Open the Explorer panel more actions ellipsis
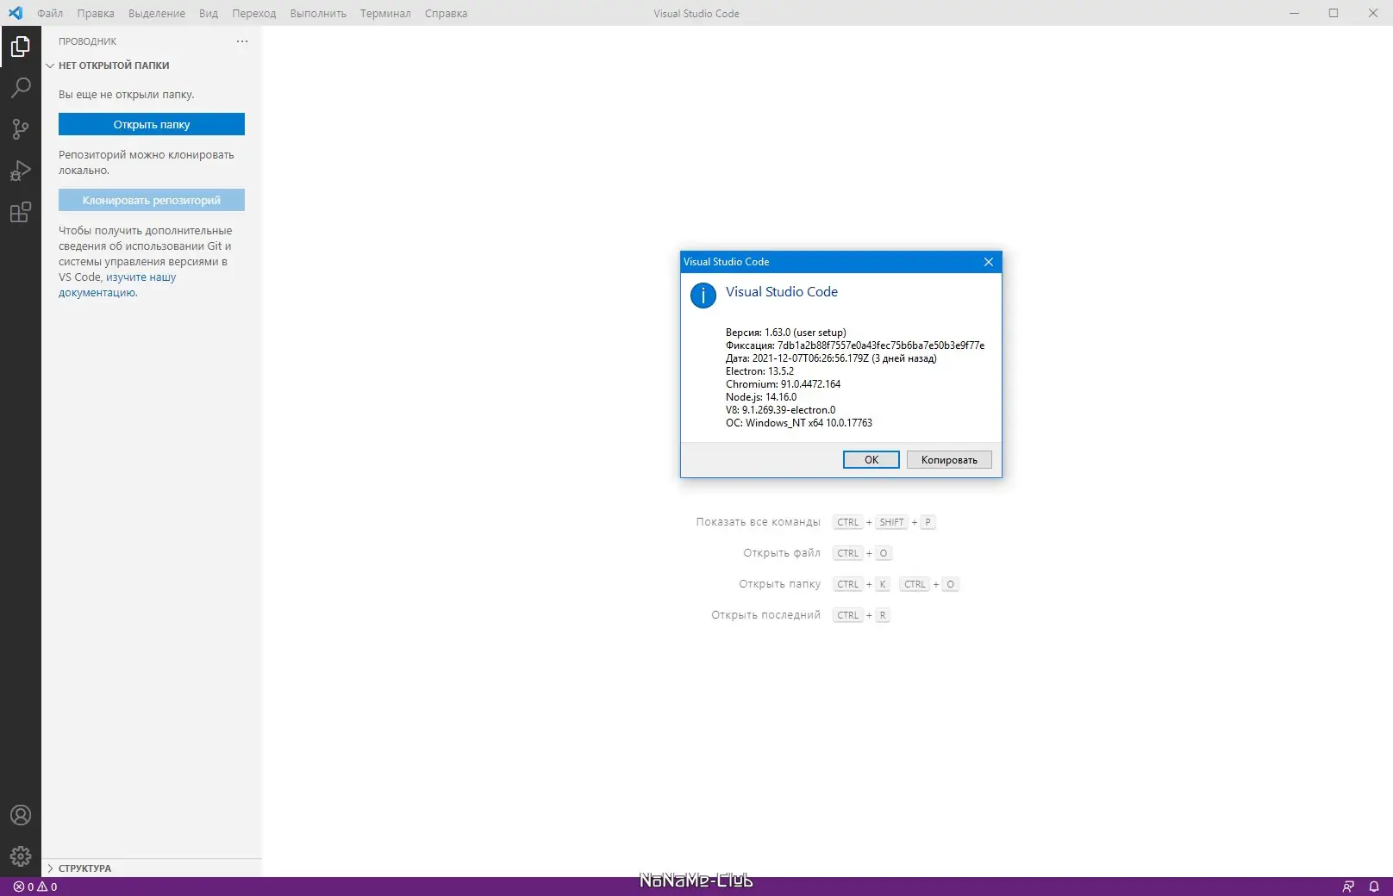 (242, 41)
